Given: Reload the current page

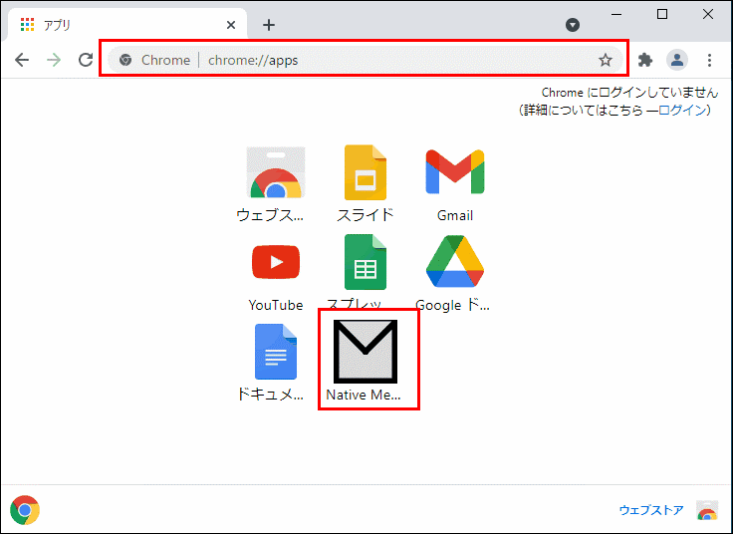Looking at the screenshot, I should click(x=86, y=60).
